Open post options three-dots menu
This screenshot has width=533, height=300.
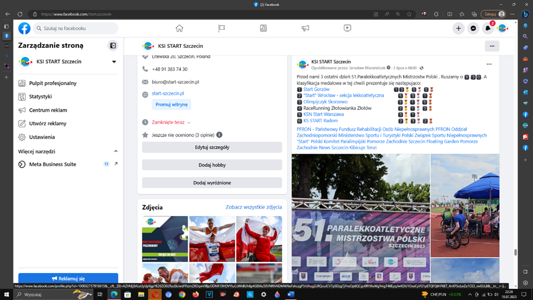[x=489, y=64]
